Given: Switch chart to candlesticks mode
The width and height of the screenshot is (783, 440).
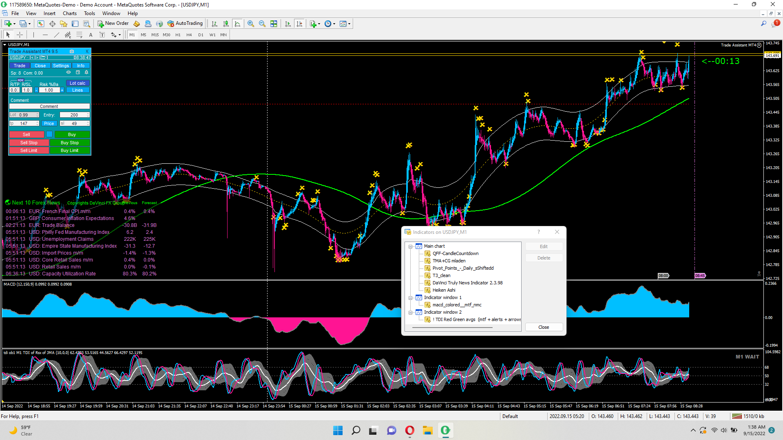Looking at the screenshot, I should pyautogui.click(x=226, y=24).
